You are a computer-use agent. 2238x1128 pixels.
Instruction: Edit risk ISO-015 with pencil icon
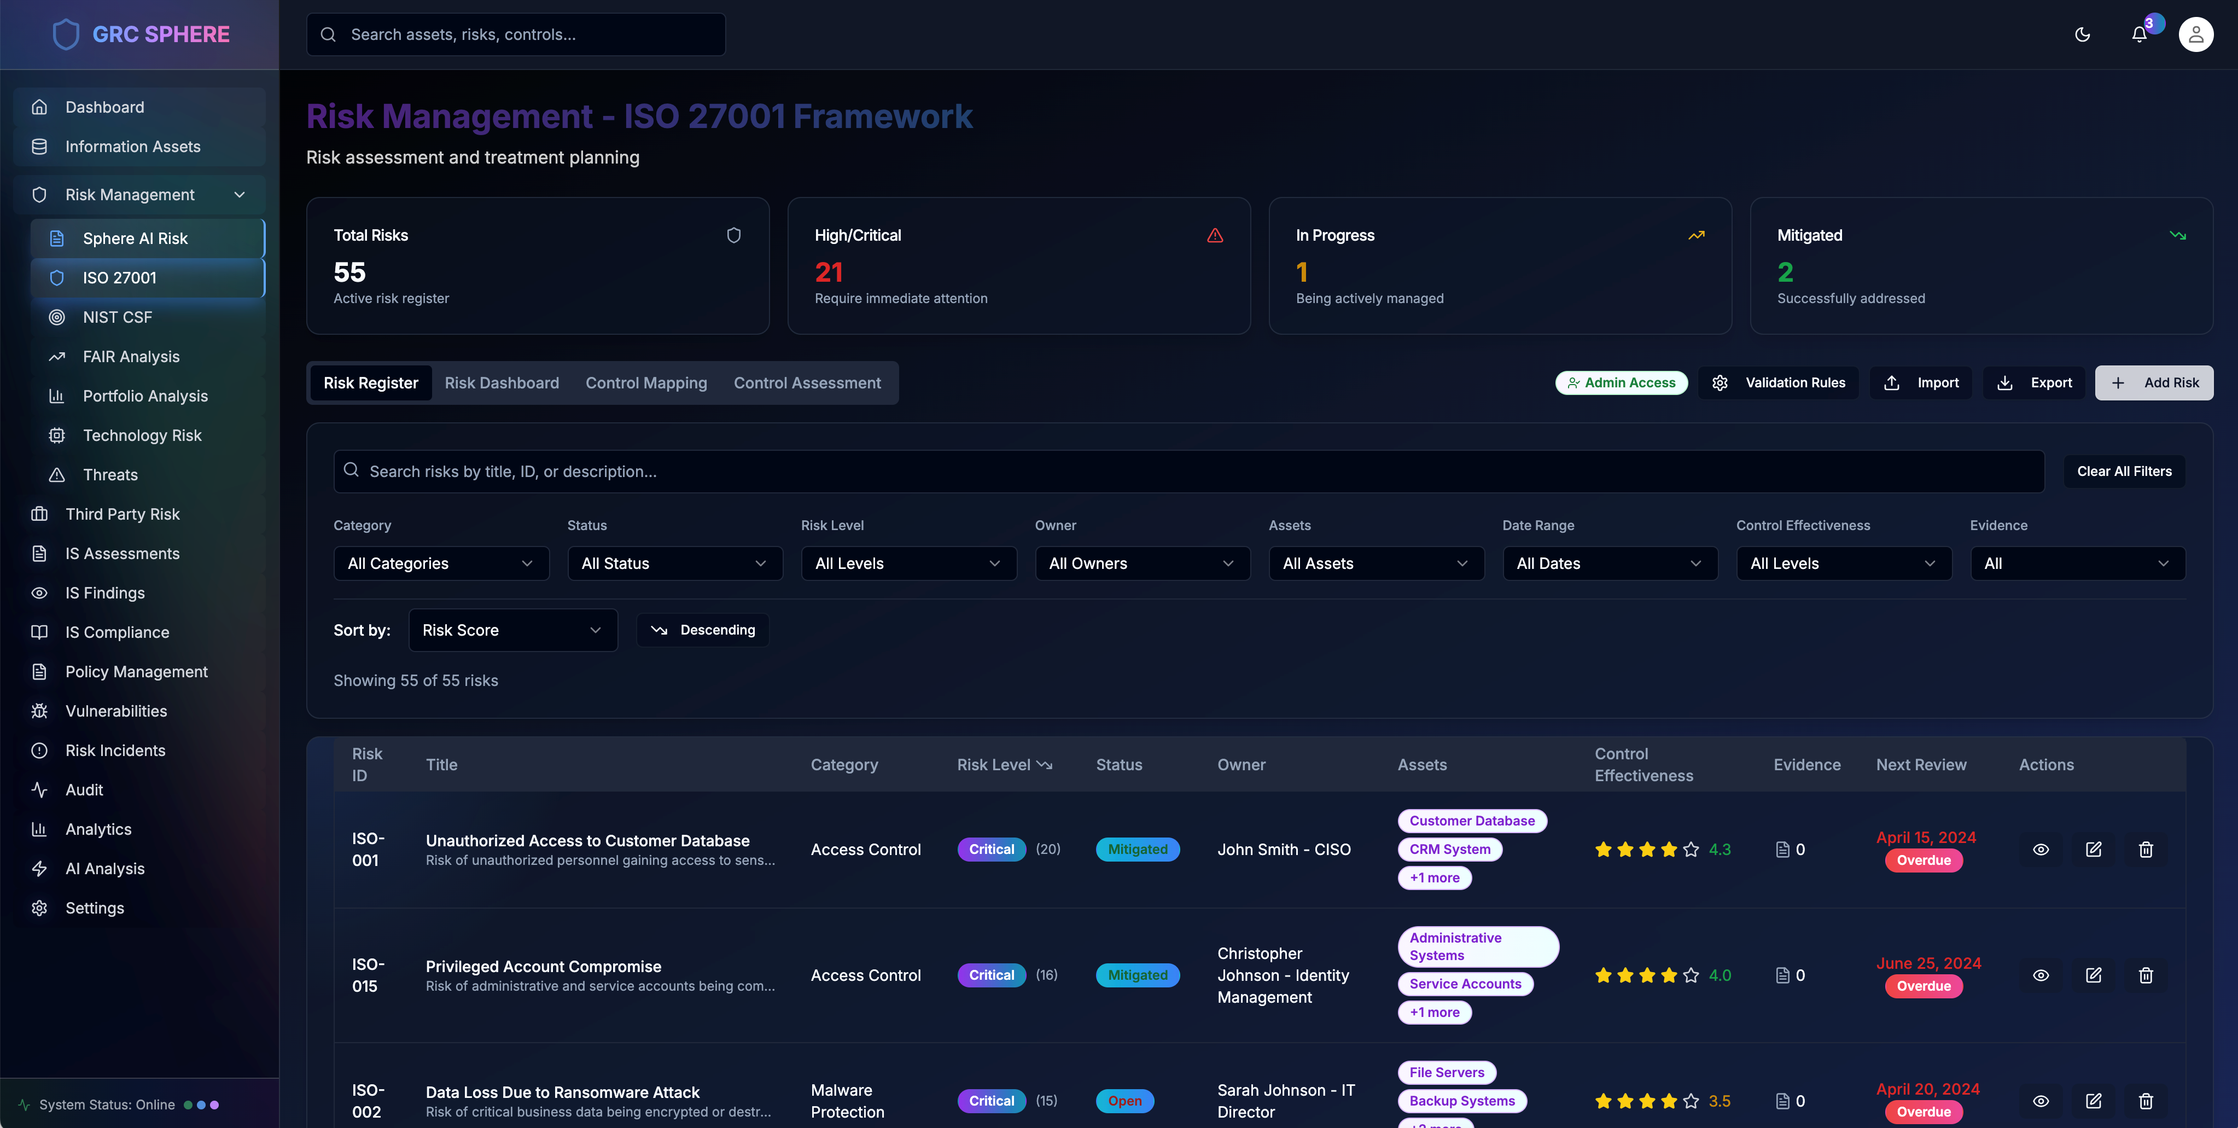(x=2093, y=975)
